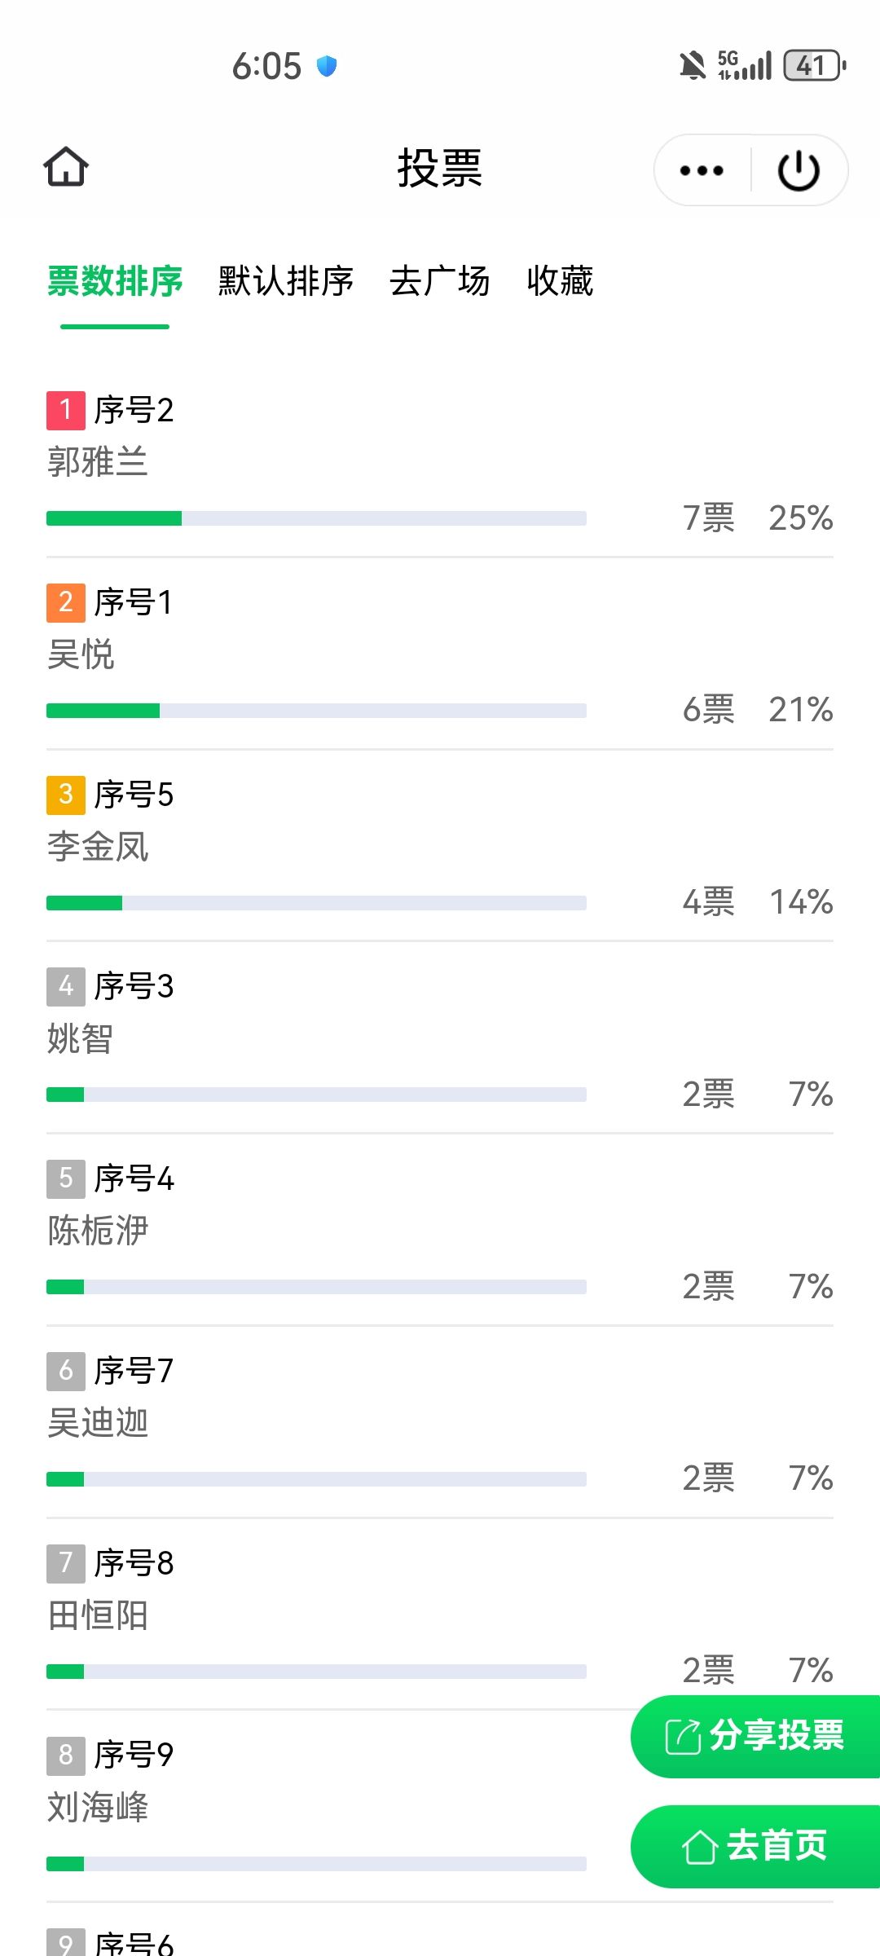This screenshot has height=1956, width=880.
Task: Tap the muted notification bell icon
Action: [x=692, y=65]
